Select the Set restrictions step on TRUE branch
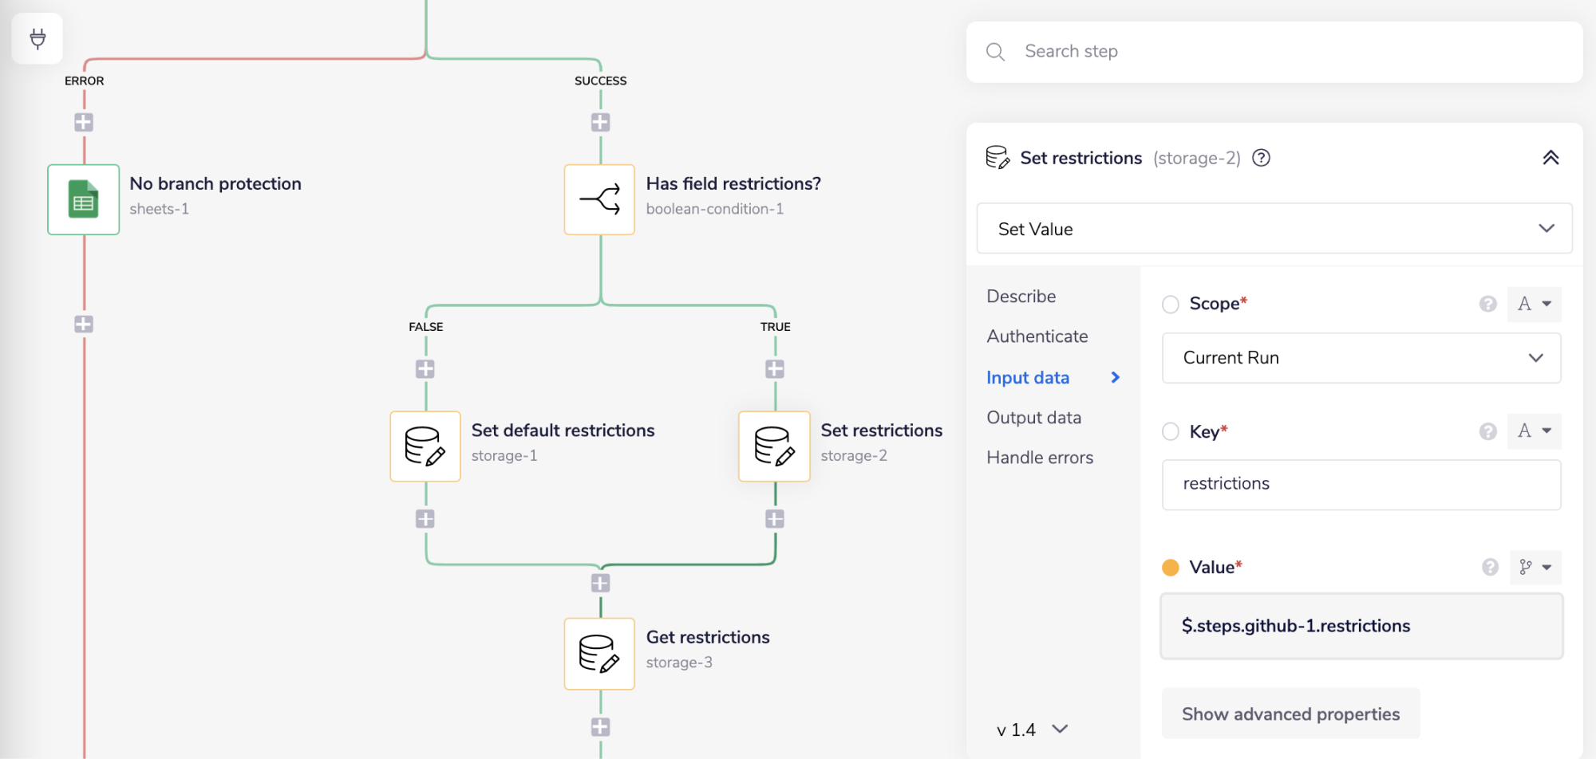Screen dimensions: 1596x759 (773, 446)
